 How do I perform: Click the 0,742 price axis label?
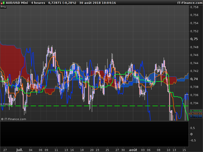pyautogui.click(x=194, y=71)
